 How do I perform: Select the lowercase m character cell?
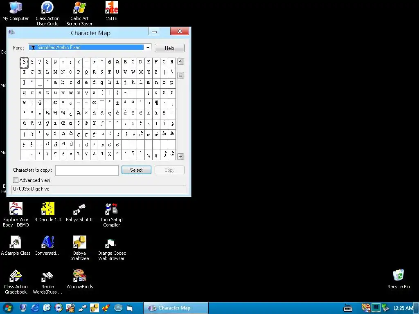pos(148,83)
